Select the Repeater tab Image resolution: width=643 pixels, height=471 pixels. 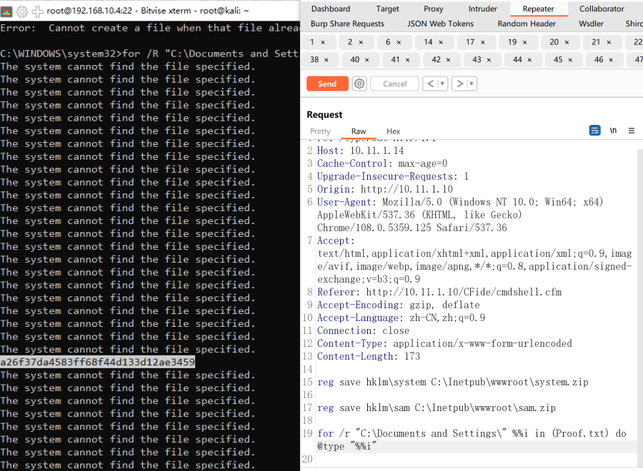pos(539,9)
